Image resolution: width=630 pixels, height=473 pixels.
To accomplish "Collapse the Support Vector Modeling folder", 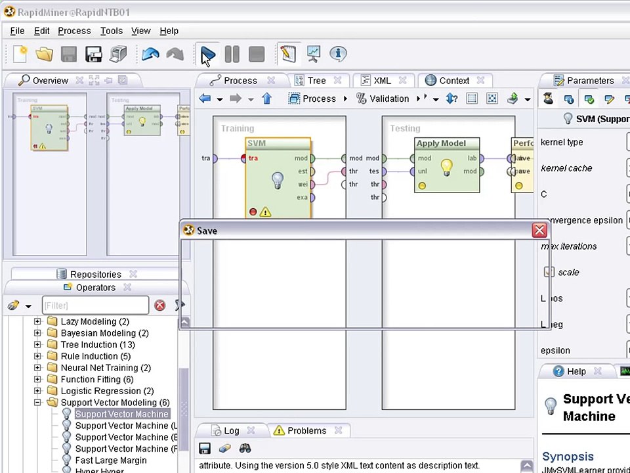I will (x=37, y=402).
